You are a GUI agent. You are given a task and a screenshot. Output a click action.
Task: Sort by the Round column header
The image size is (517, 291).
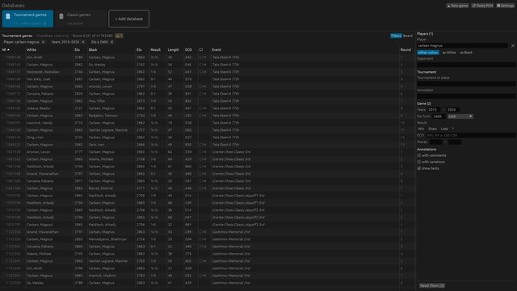406,50
